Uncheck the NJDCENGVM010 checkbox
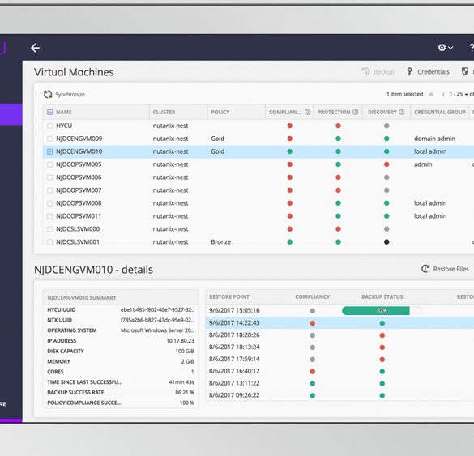The image size is (474, 456). 50,151
